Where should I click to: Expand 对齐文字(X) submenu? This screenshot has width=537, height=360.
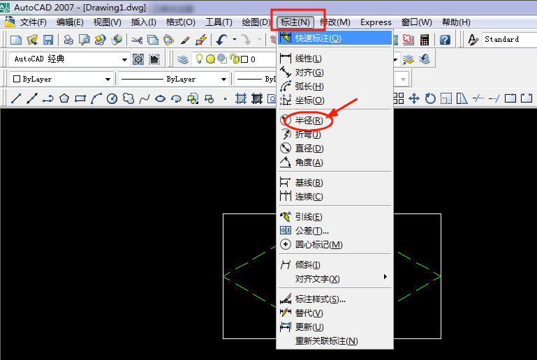pos(334,278)
